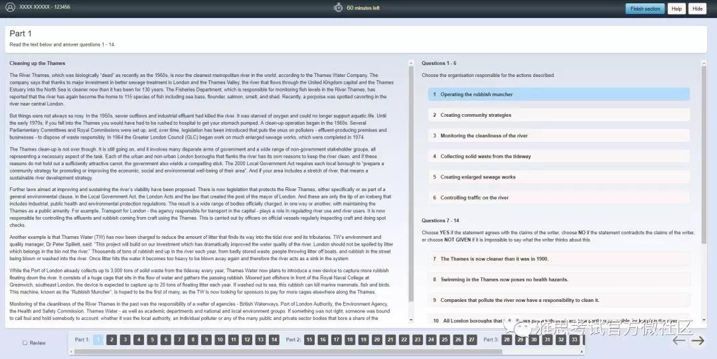This screenshot has height=359, width=717.
Task: Click the horizontal navigation scrollbar
Action: tap(288, 352)
